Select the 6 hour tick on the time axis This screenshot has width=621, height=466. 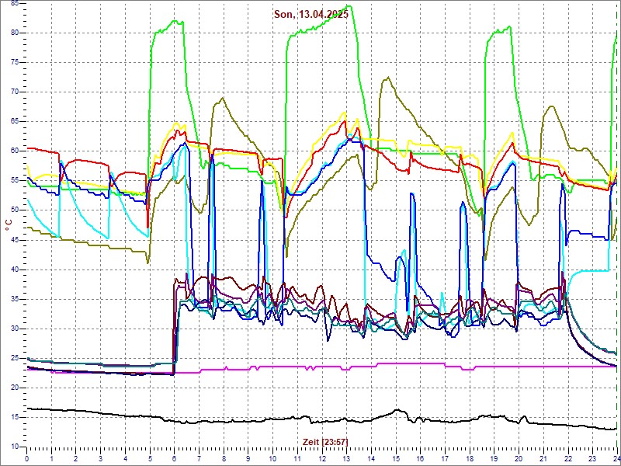click(x=174, y=458)
